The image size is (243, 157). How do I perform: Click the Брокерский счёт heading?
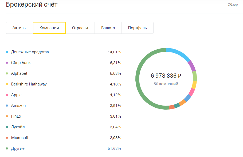coord(32,5)
